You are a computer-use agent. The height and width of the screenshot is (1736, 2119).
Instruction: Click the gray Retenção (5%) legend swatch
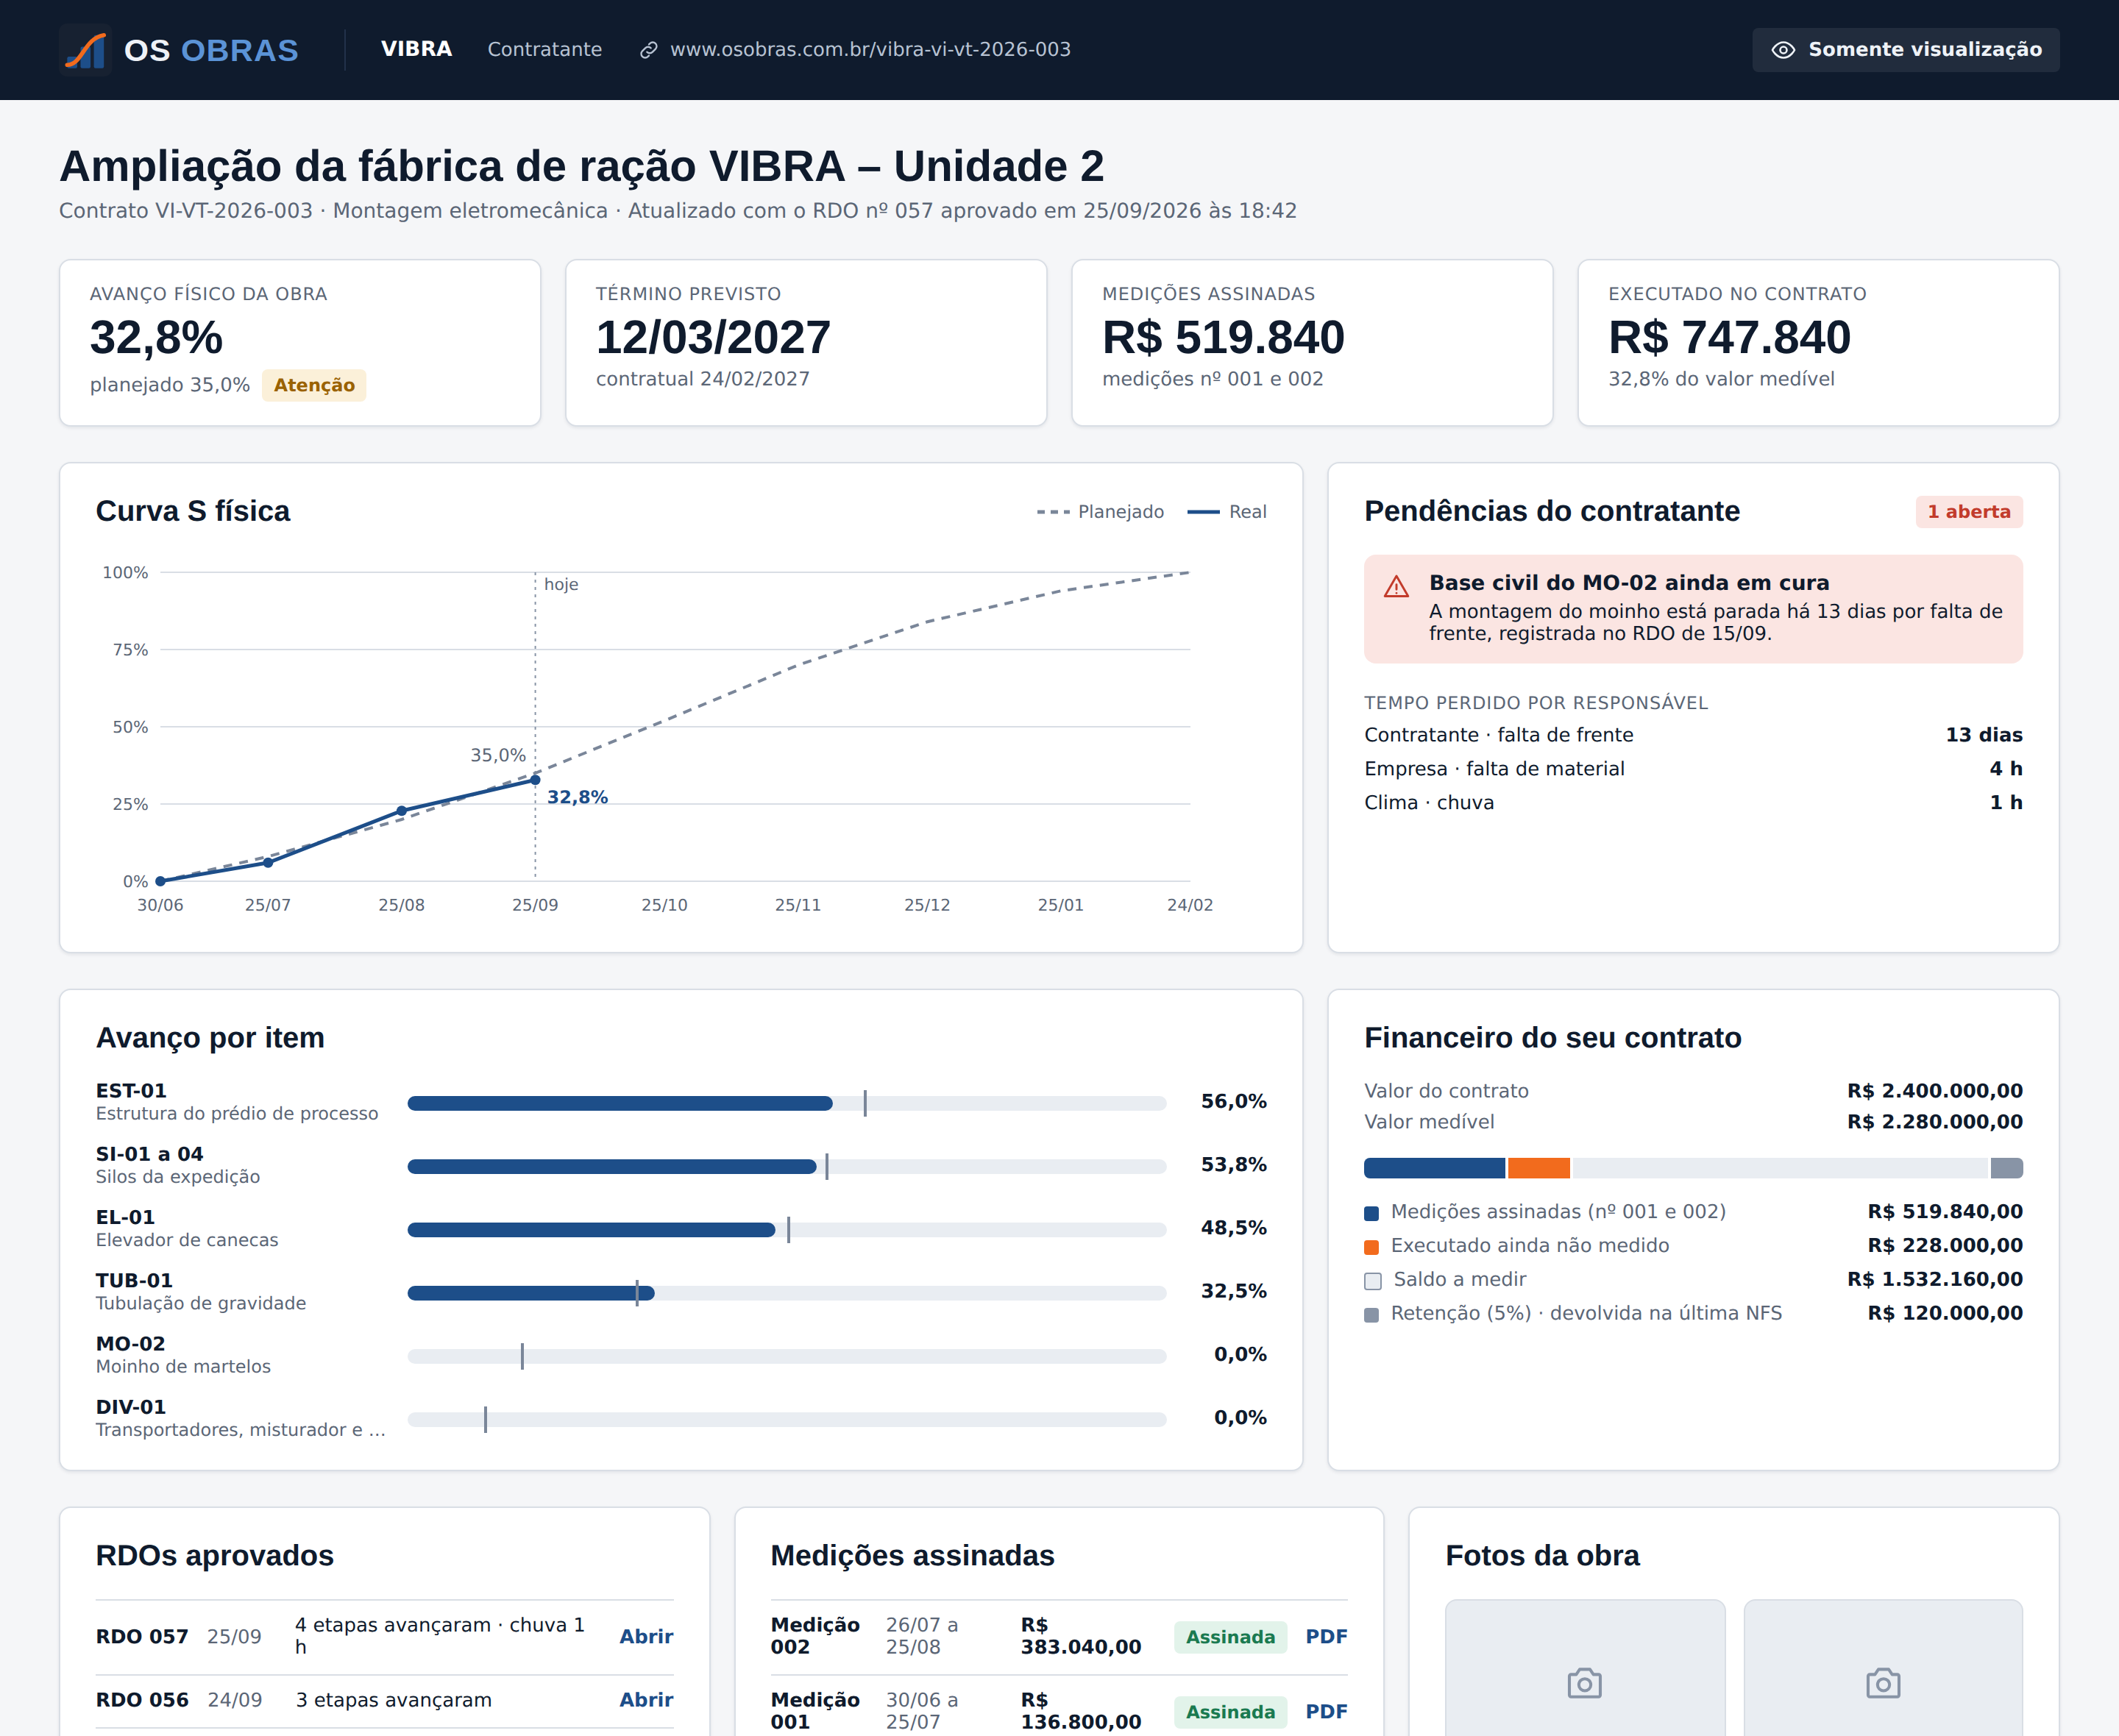coord(1372,1315)
